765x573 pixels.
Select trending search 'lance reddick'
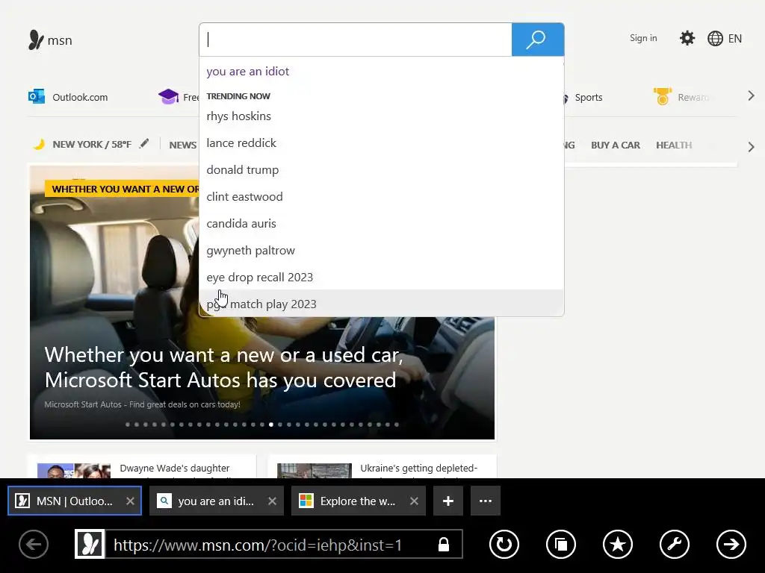382,143
